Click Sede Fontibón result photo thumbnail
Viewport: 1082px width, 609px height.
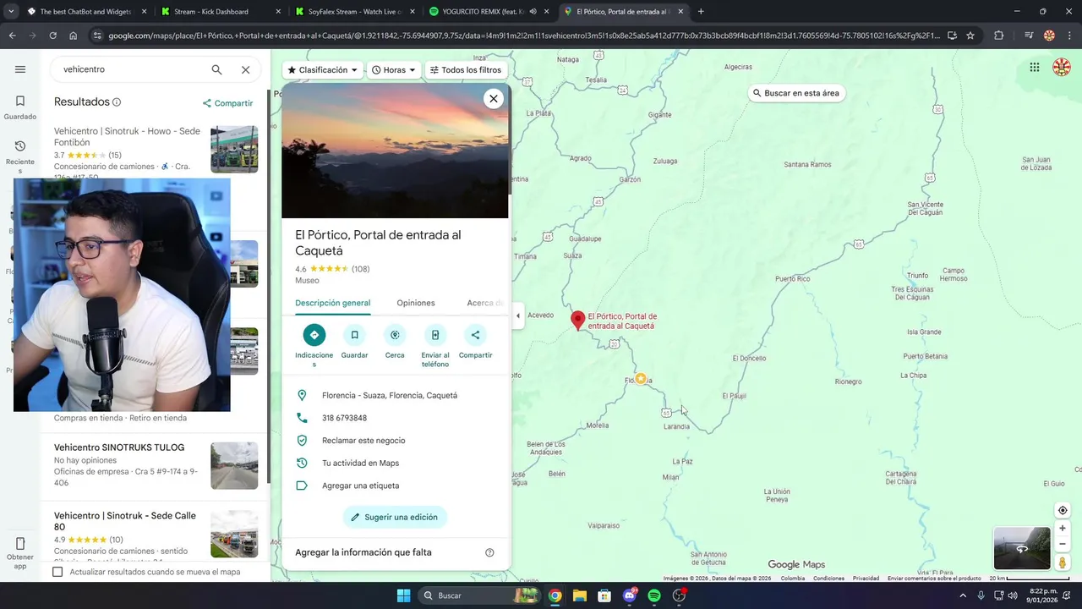(x=234, y=150)
